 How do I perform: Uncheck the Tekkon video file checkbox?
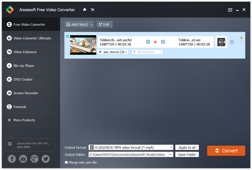67,37
